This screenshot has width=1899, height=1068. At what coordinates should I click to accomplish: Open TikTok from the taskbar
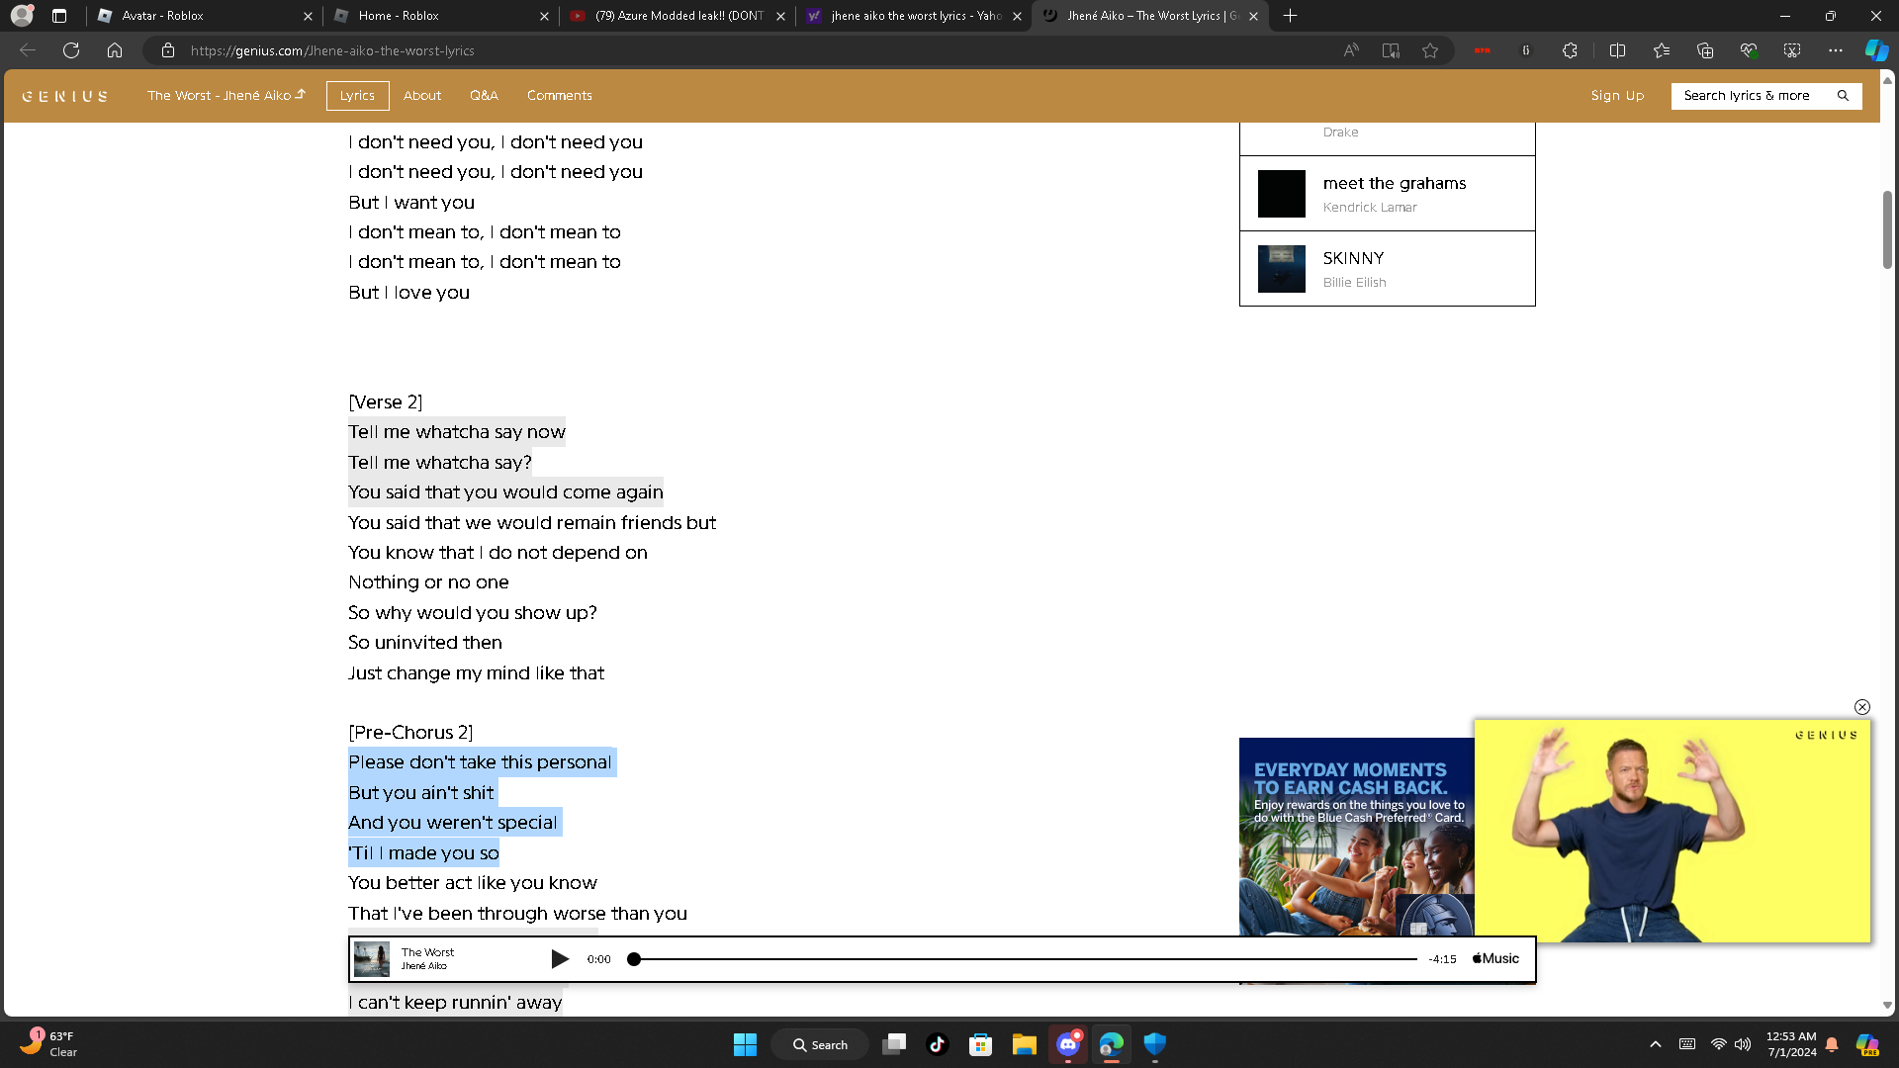pos(938,1044)
